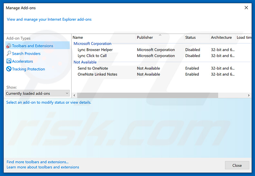
Task: Close the Manage Add-ons window with X
Action: 246,7
